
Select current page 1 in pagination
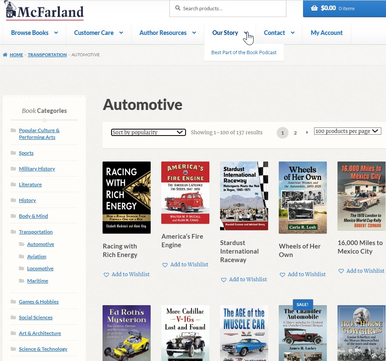pos(282,133)
